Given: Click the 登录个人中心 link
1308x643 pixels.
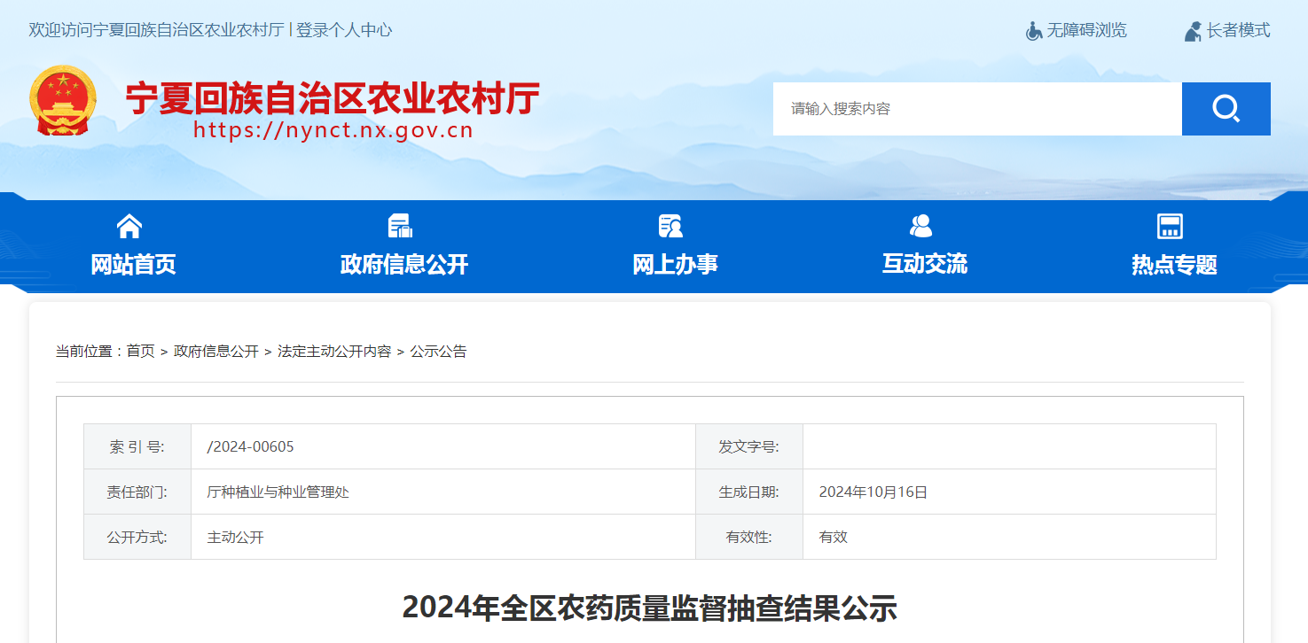Looking at the screenshot, I should point(344,30).
